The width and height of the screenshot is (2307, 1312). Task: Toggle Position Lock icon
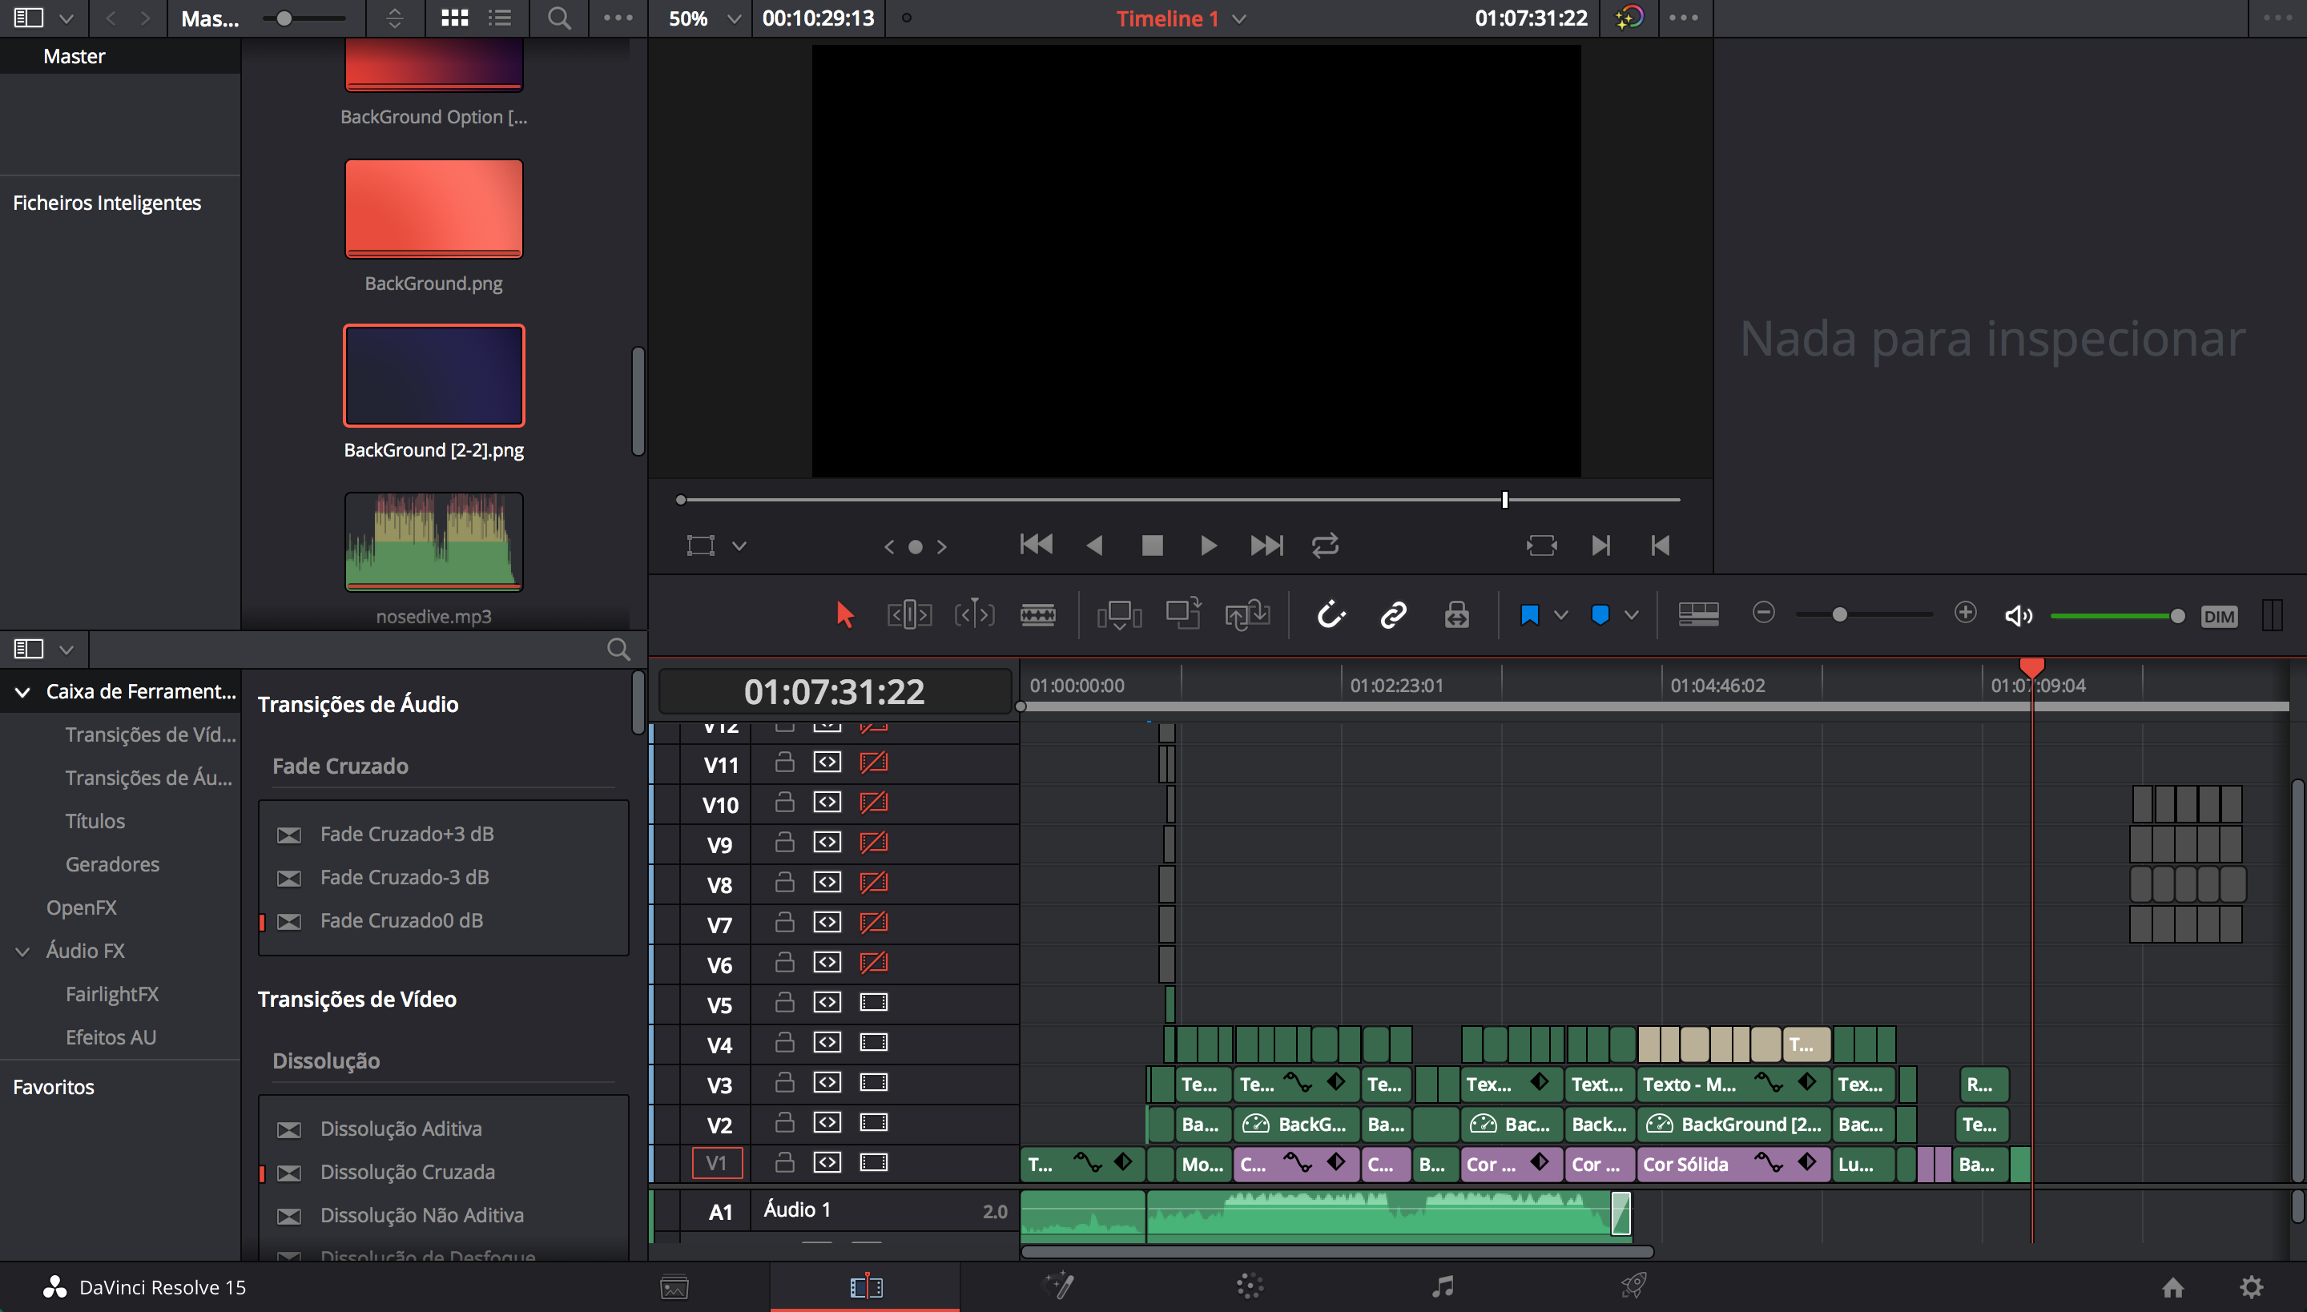click(x=1456, y=614)
